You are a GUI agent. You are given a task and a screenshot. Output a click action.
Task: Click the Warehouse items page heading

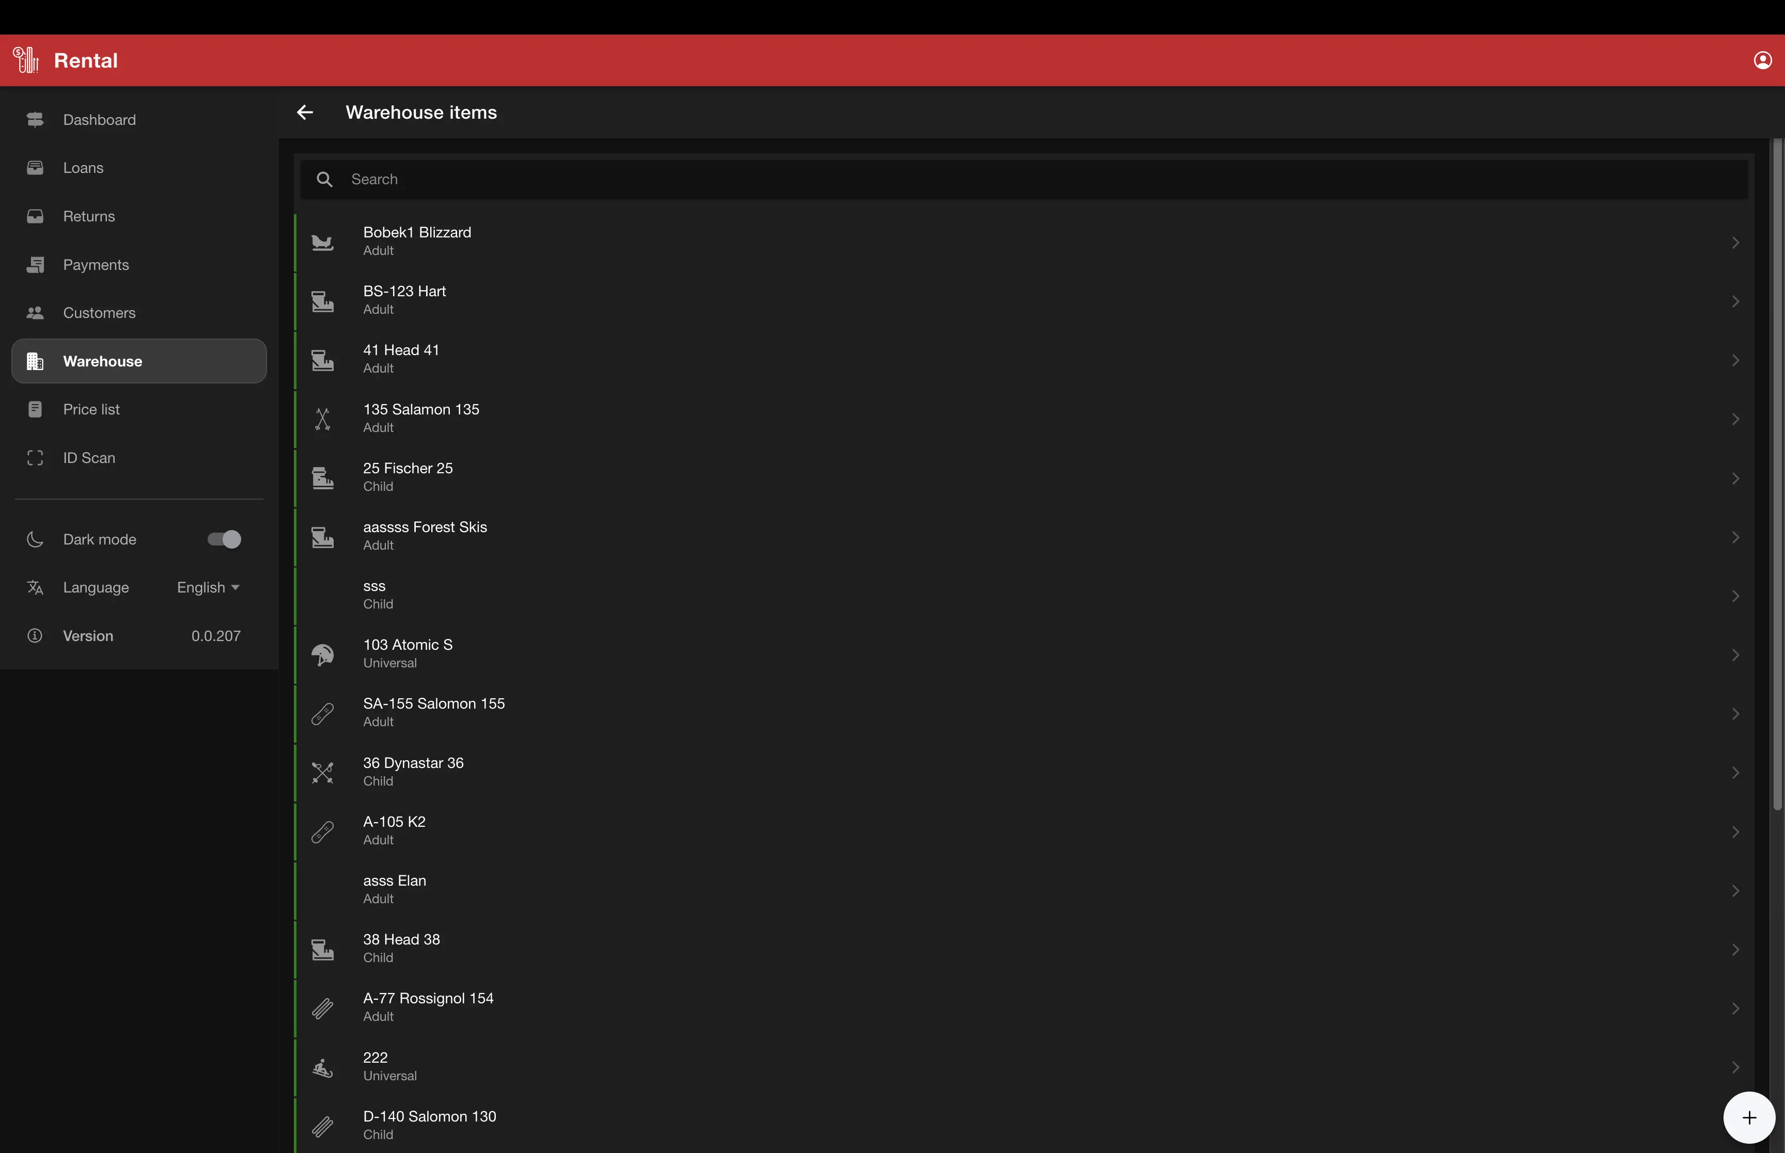(x=422, y=113)
